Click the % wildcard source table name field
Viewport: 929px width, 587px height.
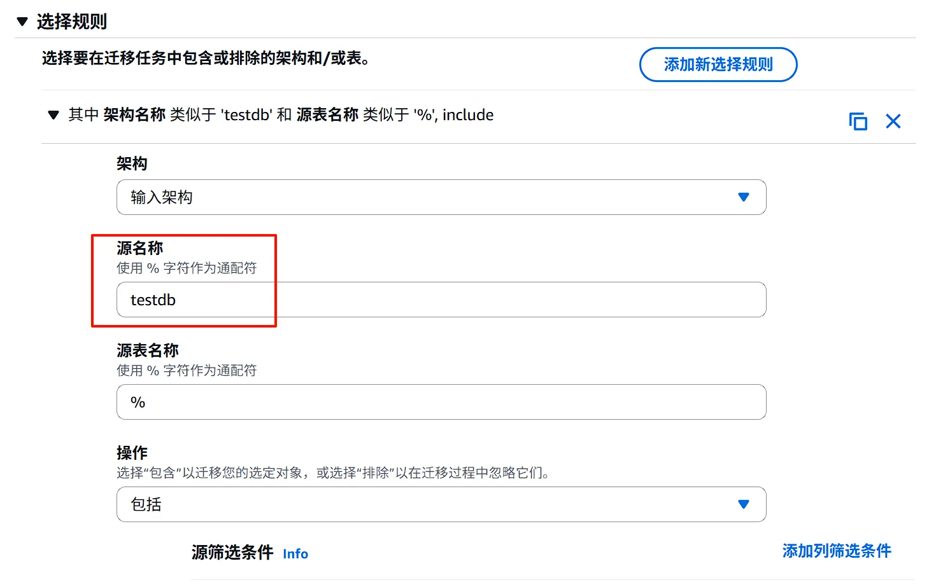(441, 402)
